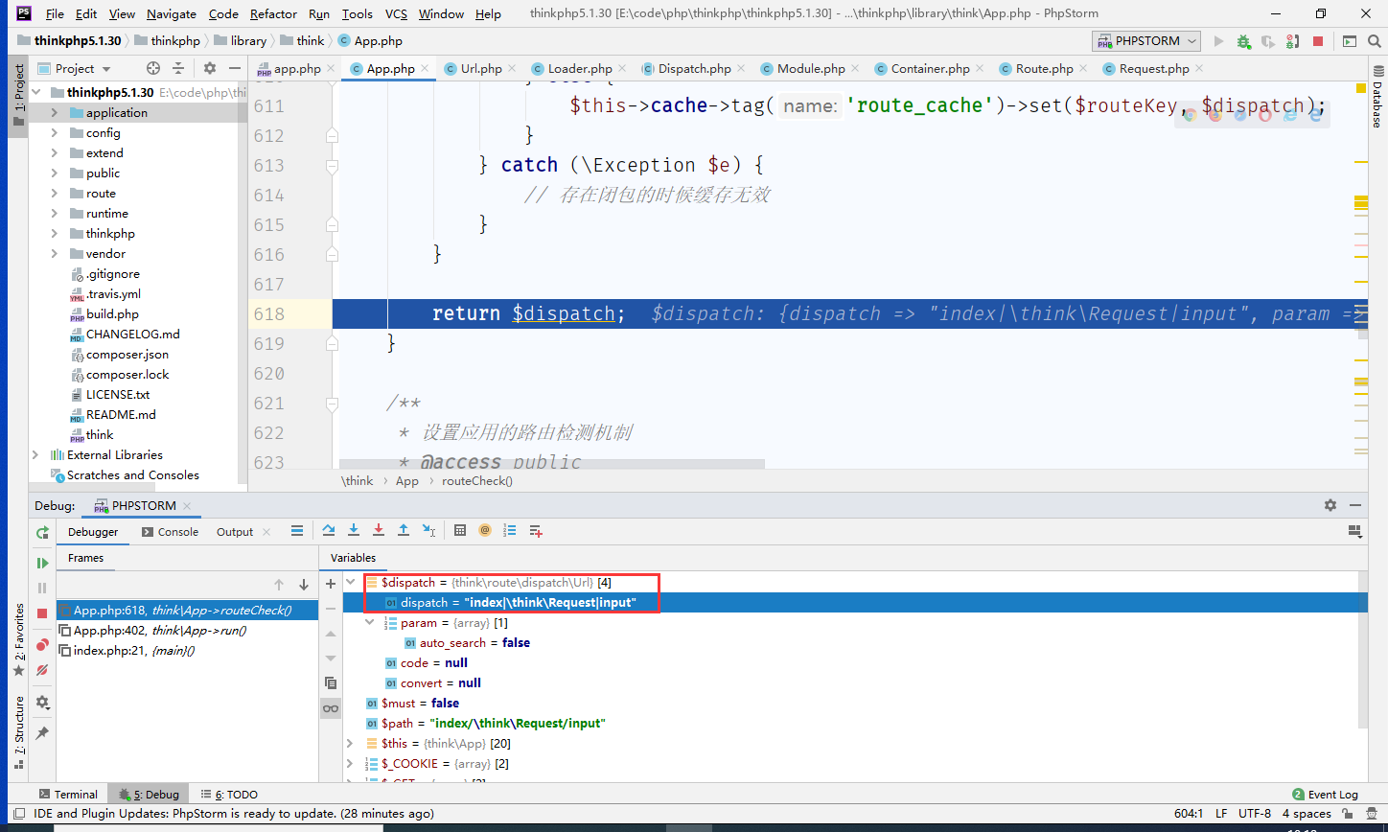This screenshot has height=832, width=1388.
Task: Toggle sort values icon in debugger toolbar
Action: coord(510,530)
